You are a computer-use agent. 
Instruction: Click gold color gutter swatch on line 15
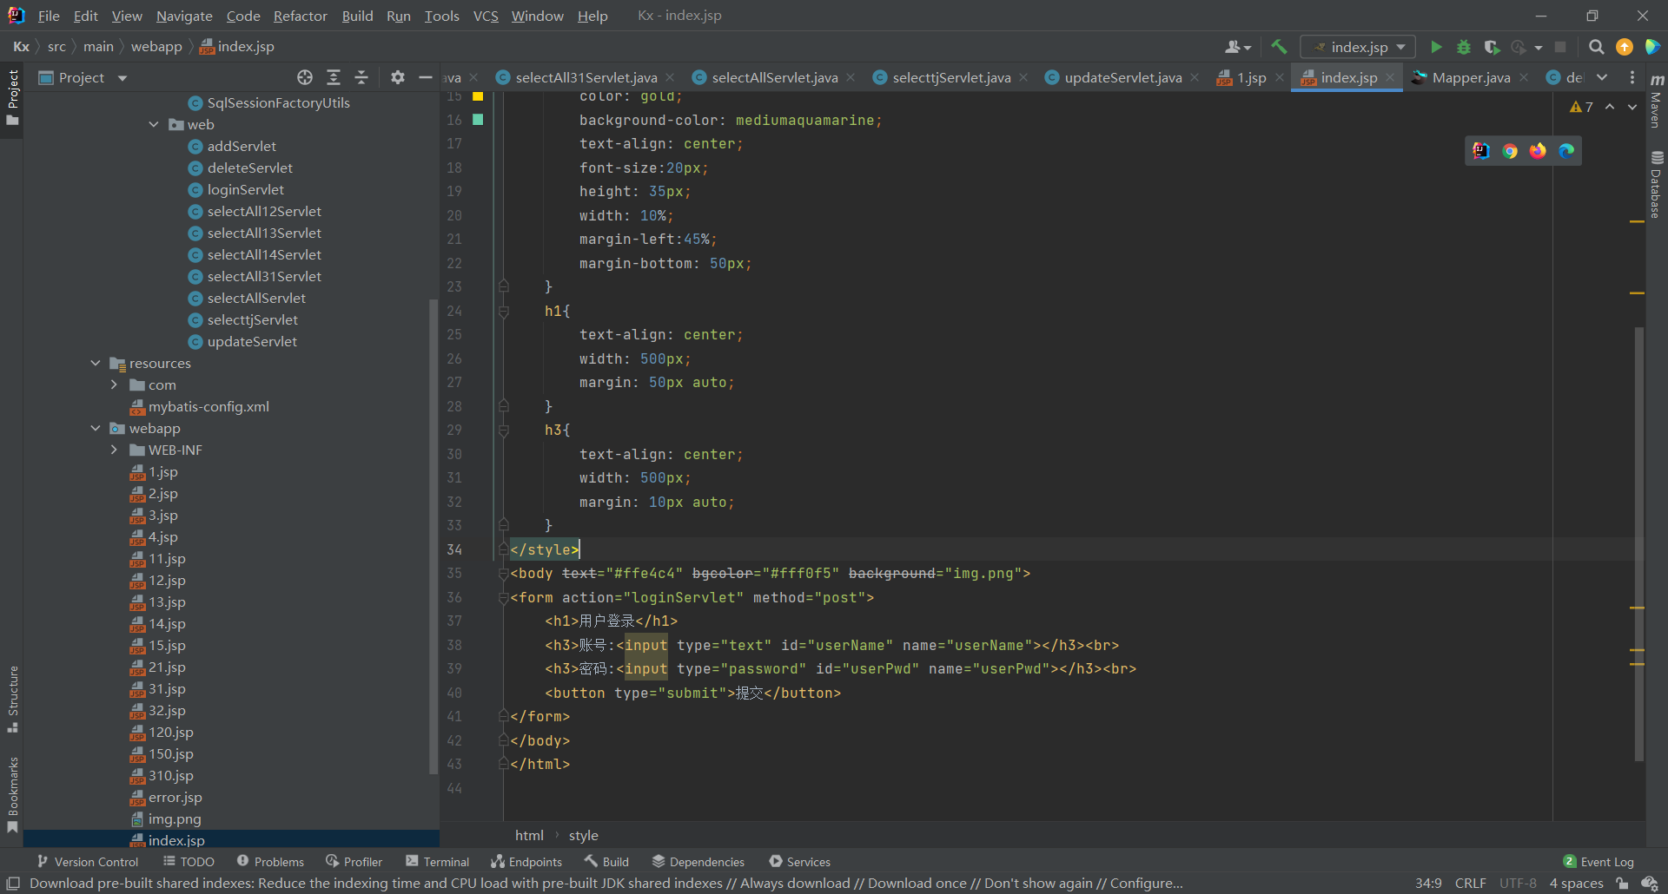[478, 96]
